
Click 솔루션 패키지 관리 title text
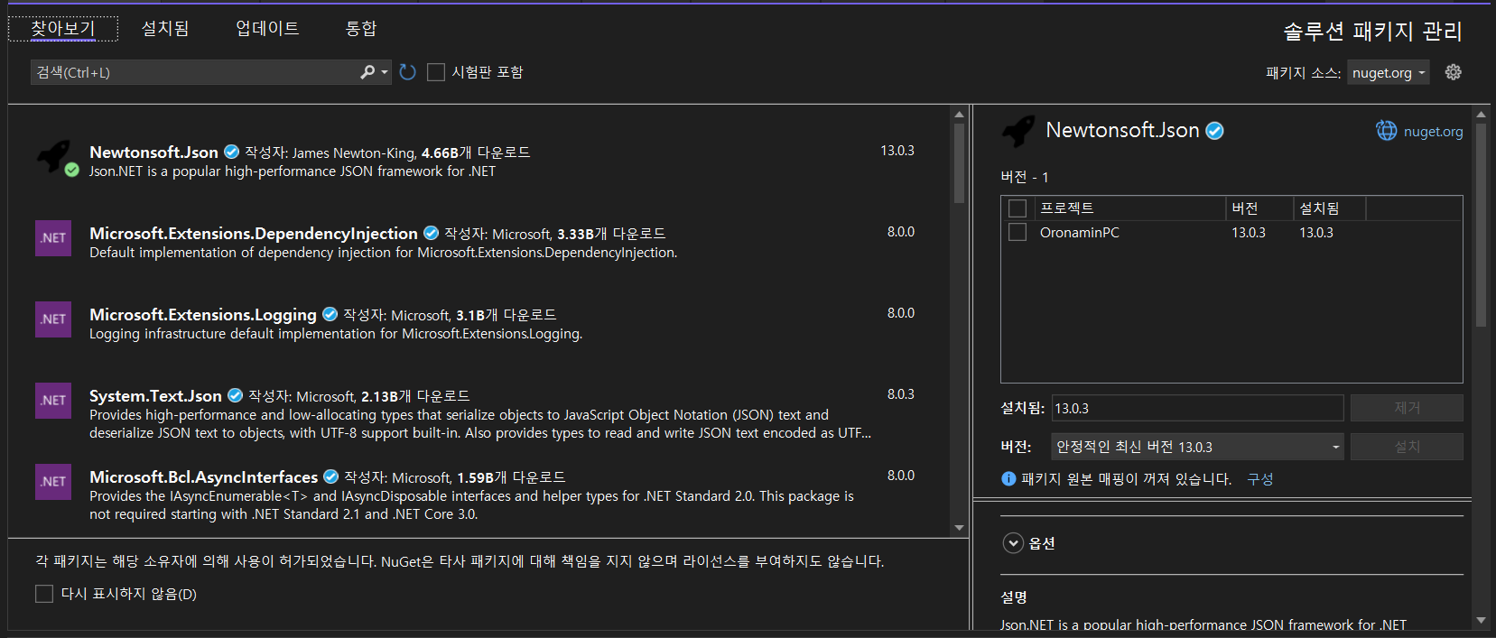click(1372, 32)
